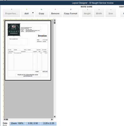Select the company address text block
The image size is (124, 126).
(30, 28)
